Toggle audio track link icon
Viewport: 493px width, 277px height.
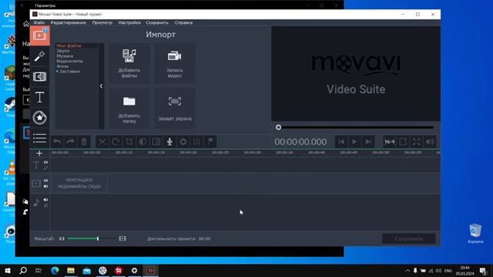point(46,205)
